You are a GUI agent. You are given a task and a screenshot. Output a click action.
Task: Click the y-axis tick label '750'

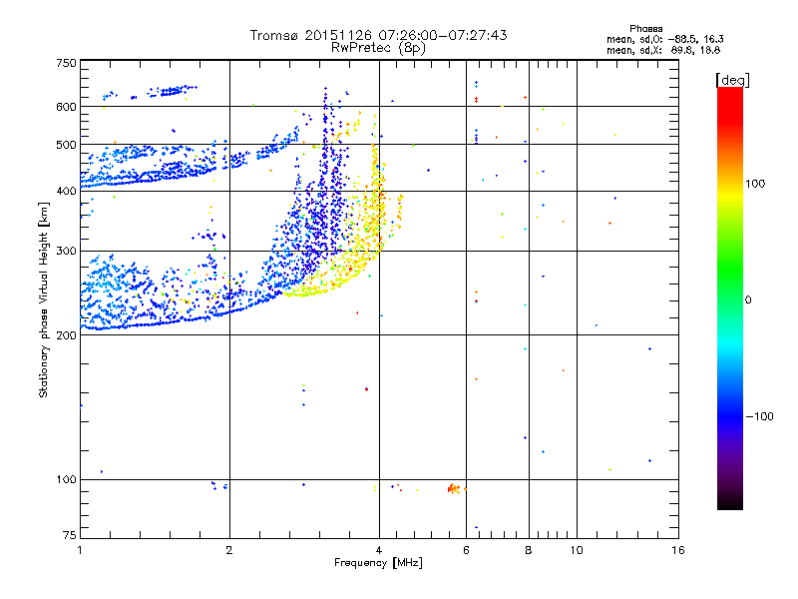[x=66, y=63]
